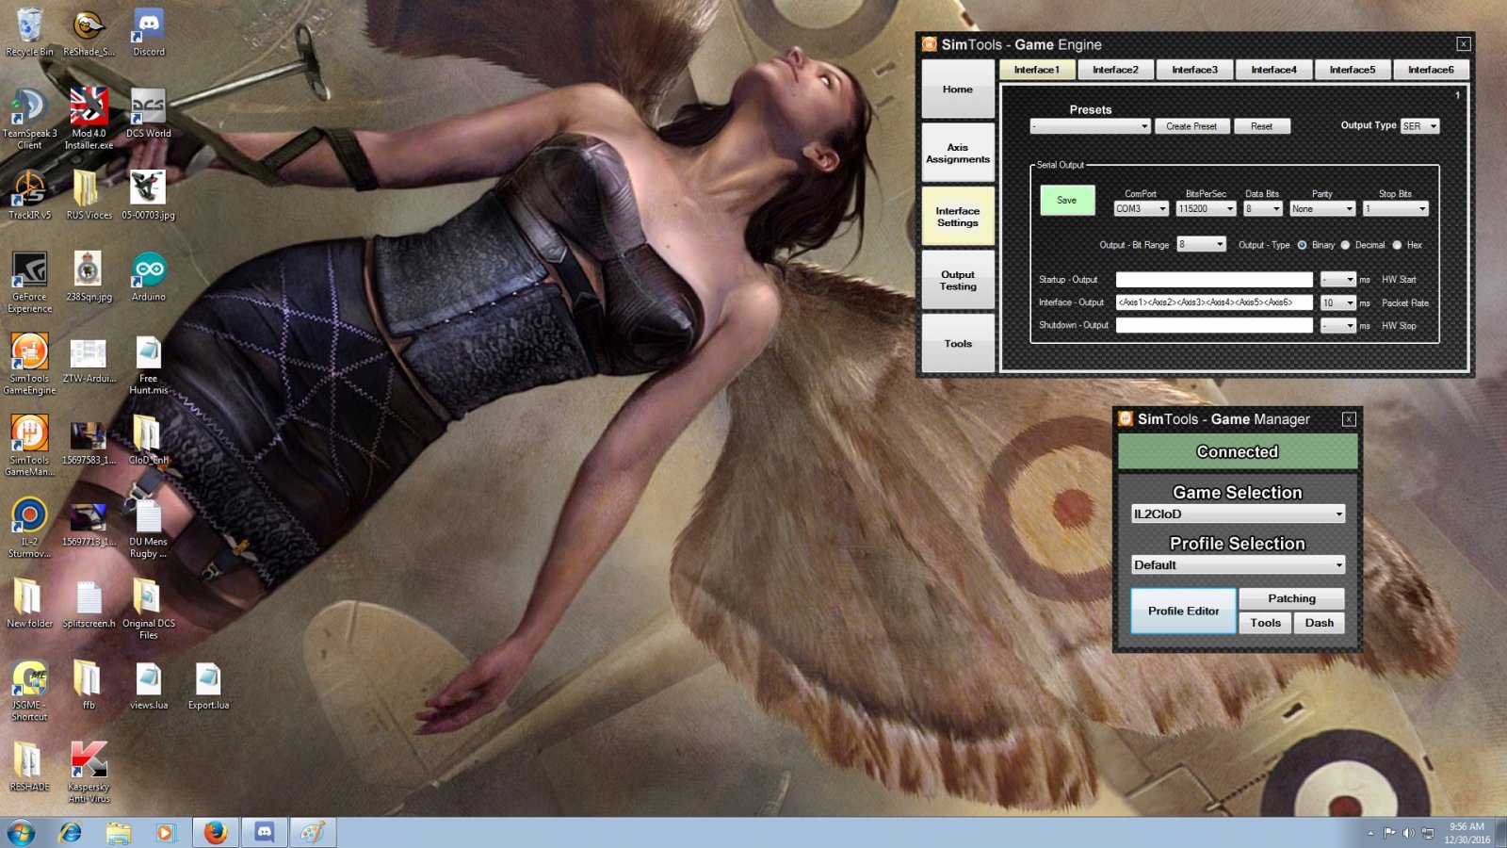Open the views.lua file icon
Screen dimensions: 1507x848
pos(149,685)
